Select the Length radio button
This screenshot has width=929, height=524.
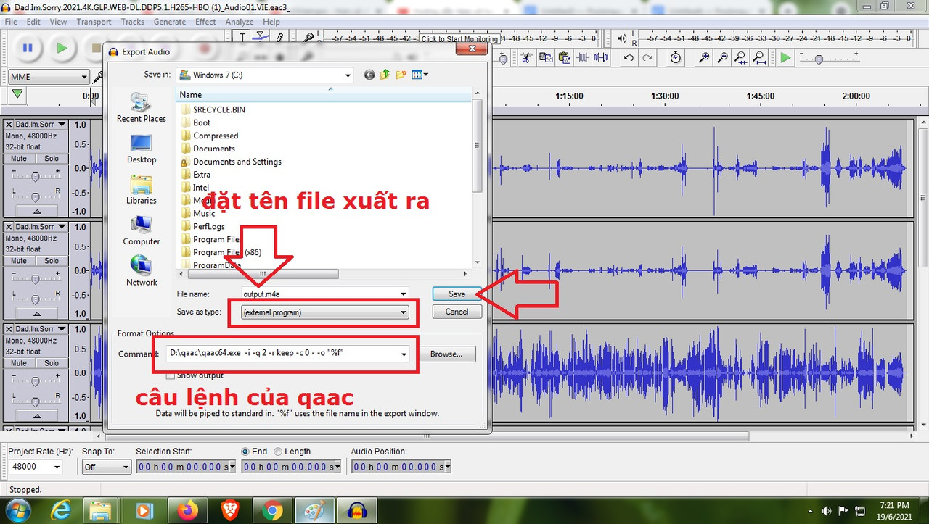click(278, 452)
